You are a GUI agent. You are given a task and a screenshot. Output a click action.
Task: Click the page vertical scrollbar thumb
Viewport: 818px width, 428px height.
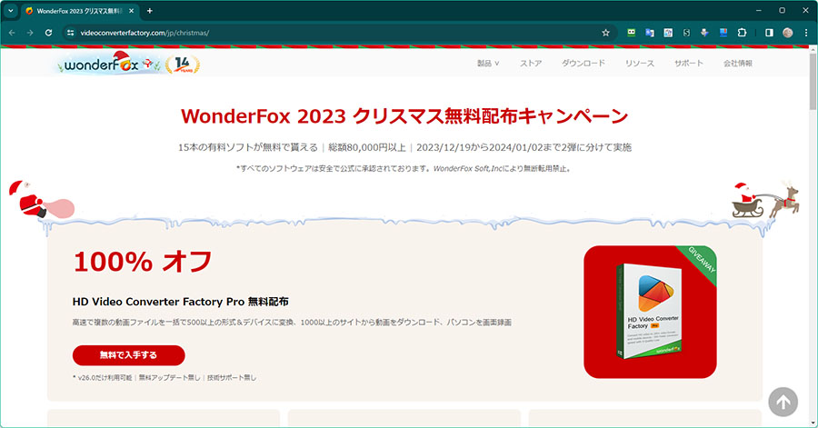[813, 81]
